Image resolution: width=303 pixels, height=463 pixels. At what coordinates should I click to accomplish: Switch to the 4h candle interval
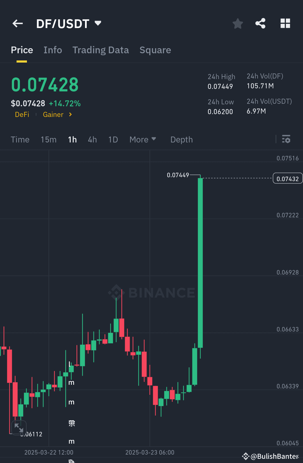click(92, 139)
